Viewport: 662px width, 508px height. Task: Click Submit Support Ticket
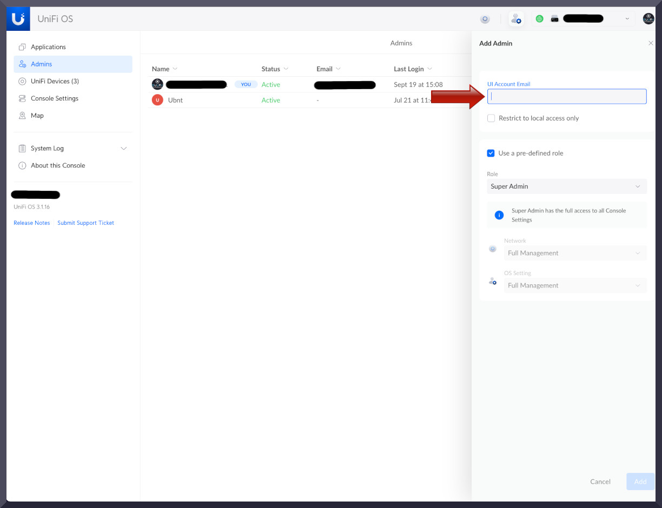pos(85,223)
